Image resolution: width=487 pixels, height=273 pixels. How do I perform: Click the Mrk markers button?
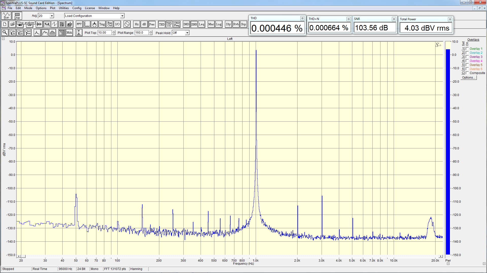(x=69, y=33)
